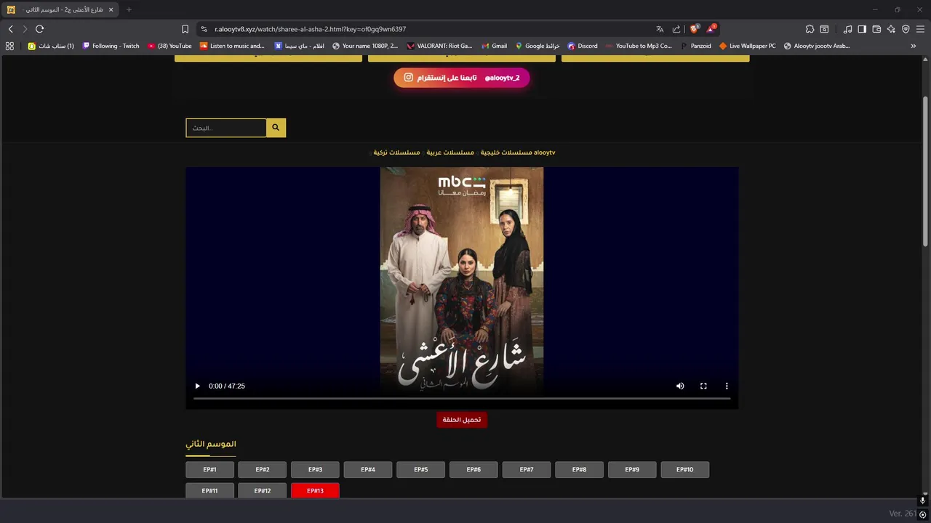This screenshot has height=523, width=931.
Task: Open YouTube to Mp3 Co... bookmark
Action: point(638,46)
